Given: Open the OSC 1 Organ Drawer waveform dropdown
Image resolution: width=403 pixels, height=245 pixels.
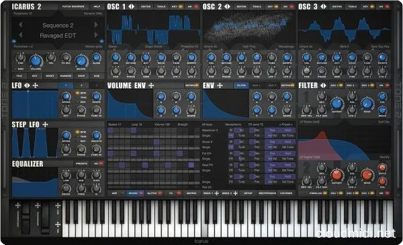Looking at the screenshot, I should pos(154,46).
